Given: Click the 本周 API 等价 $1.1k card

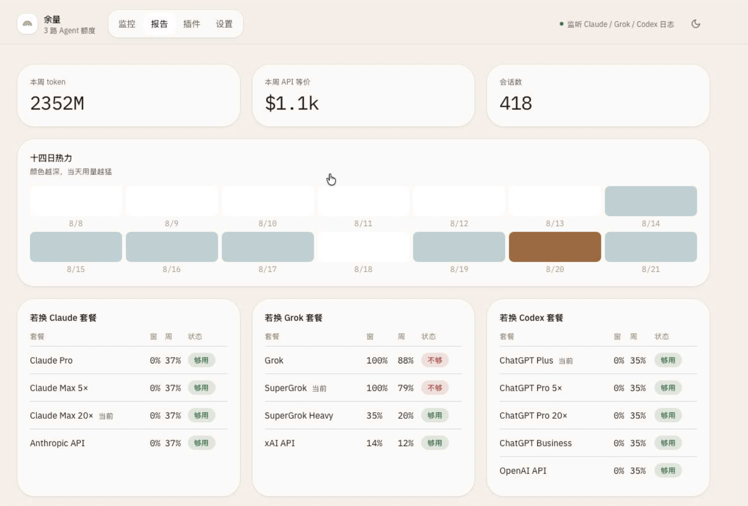Looking at the screenshot, I should click(x=363, y=96).
